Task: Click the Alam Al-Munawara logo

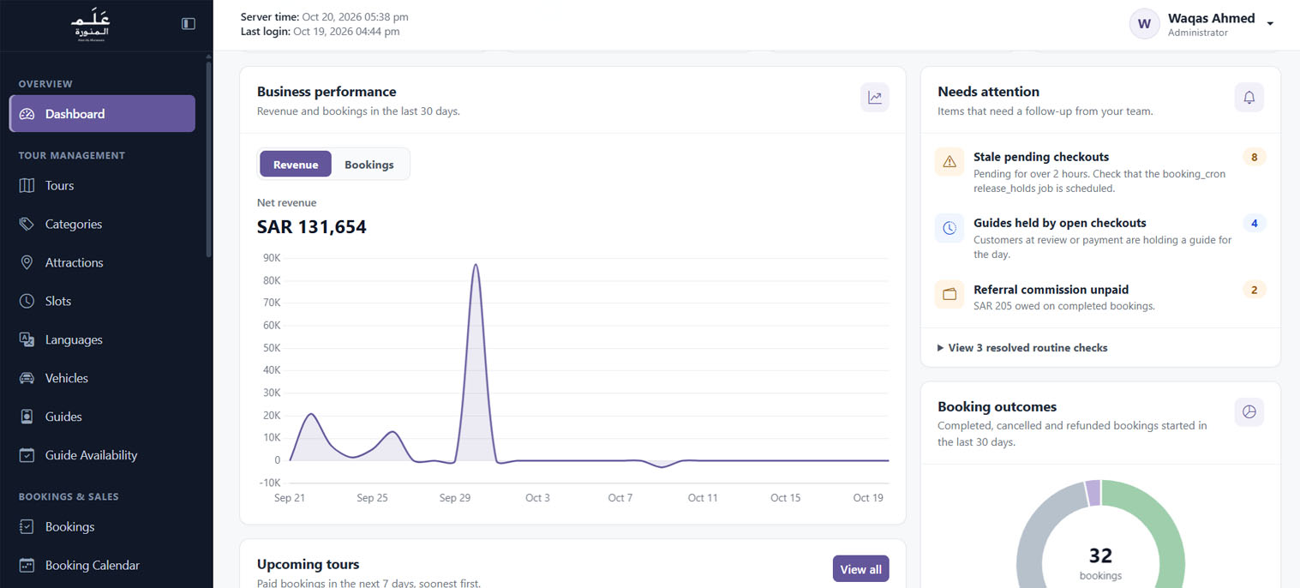Action: tap(91, 25)
